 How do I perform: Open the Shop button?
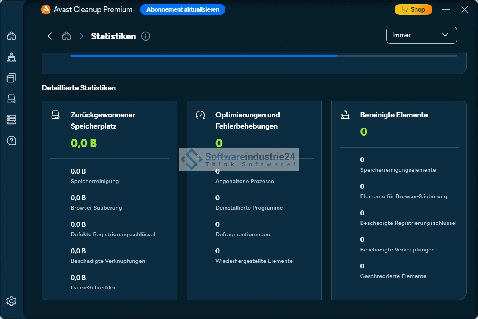(x=413, y=10)
